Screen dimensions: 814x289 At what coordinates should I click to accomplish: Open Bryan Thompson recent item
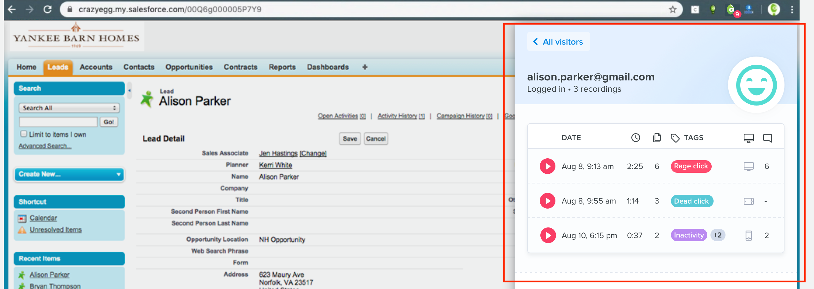pyautogui.click(x=55, y=286)
